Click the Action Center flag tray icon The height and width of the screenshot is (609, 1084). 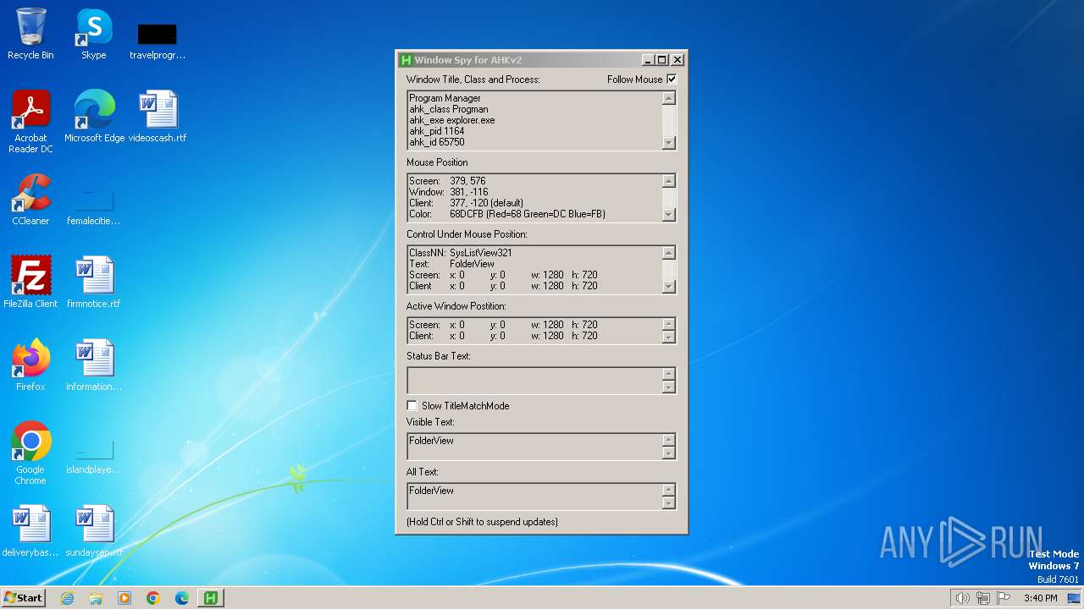(1003, 598)
